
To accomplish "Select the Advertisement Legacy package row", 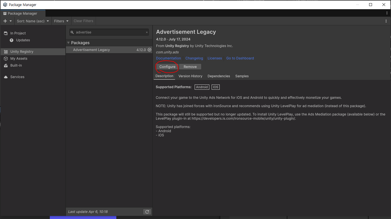I will (x=109, y=50).
